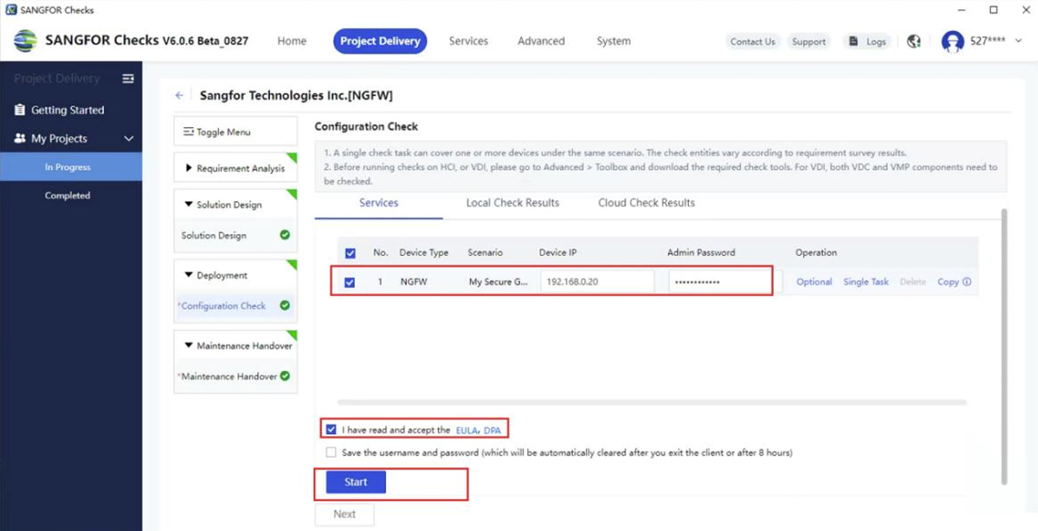Open the EULA link
This screenshot has width=1038, height=531.
point(466,430)
